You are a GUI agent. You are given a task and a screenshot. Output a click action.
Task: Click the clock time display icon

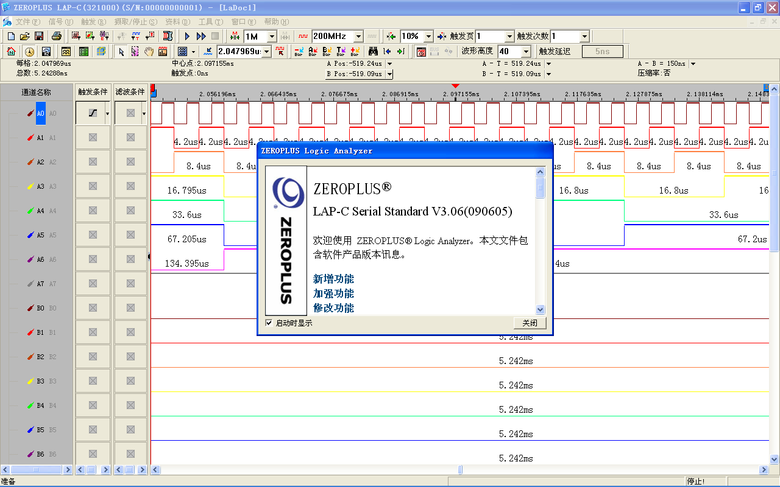coord(29,51)
